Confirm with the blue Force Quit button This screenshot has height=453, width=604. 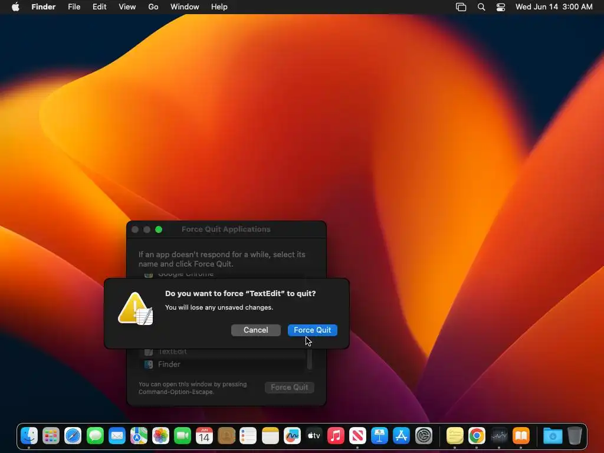tap(313, 330)
